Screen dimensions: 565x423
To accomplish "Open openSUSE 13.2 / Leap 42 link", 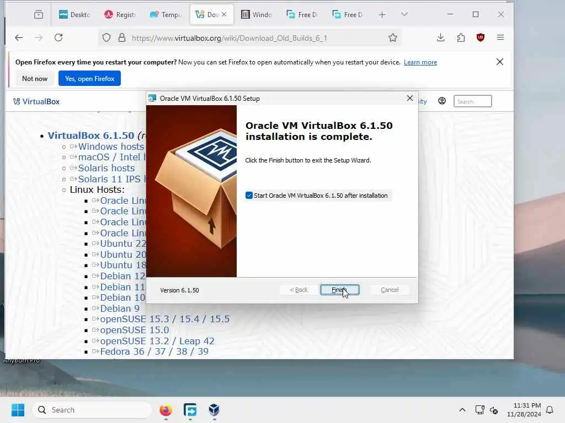I will [157, 341].
